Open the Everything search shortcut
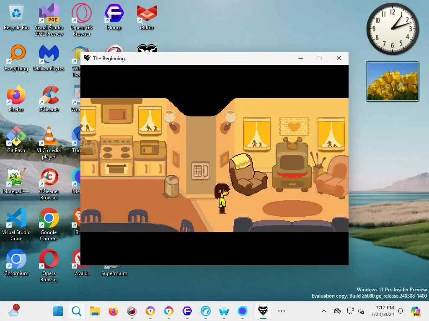429x321 pixels. click(x=16, y=59)
